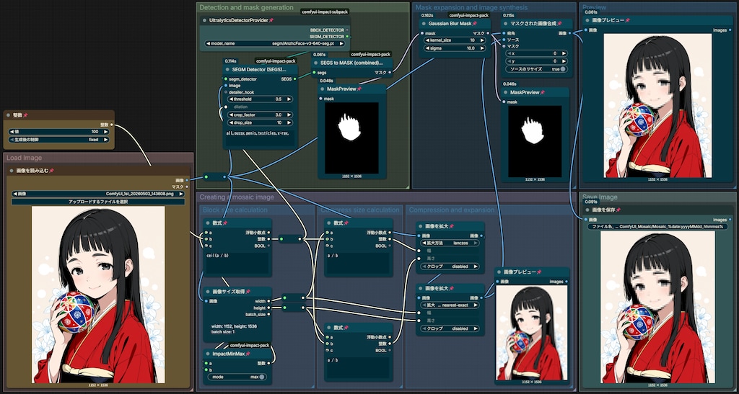Click the width output socket on 画像サイズ取得

269,301
